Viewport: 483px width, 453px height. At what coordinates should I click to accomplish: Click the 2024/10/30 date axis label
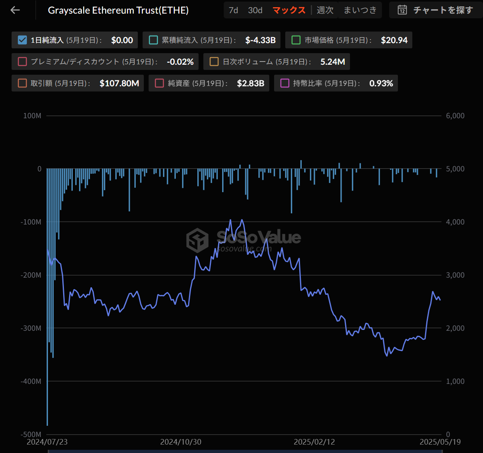coord(181,442)
